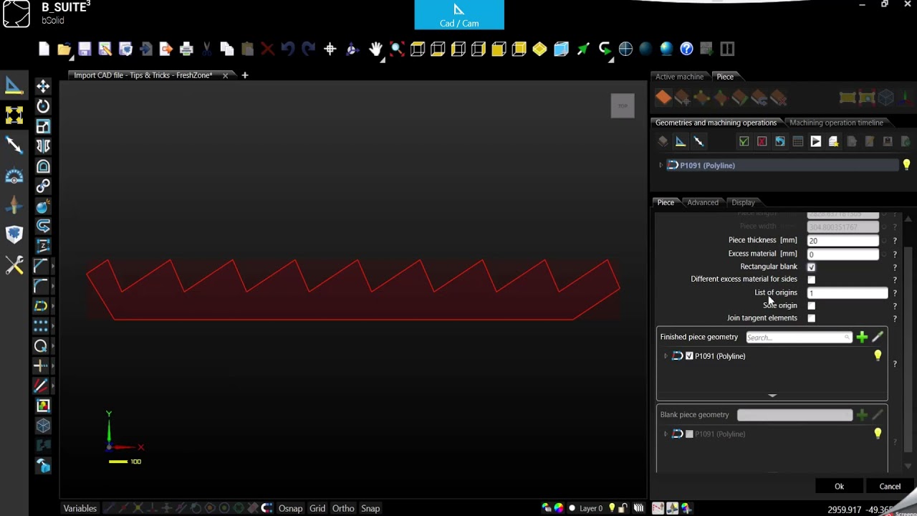Click the mirror tool in sidebar
This screenshot has height=516, width=917.
pyautogui.click(x=43, y=146)
